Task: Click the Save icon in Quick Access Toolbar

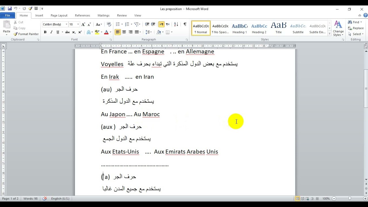Action: [9, 9]
